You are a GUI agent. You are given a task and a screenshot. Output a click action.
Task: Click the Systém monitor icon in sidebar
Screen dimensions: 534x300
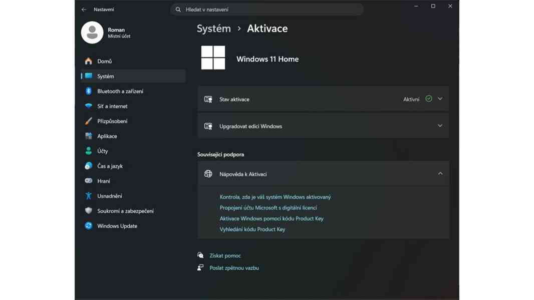point(89,76)
